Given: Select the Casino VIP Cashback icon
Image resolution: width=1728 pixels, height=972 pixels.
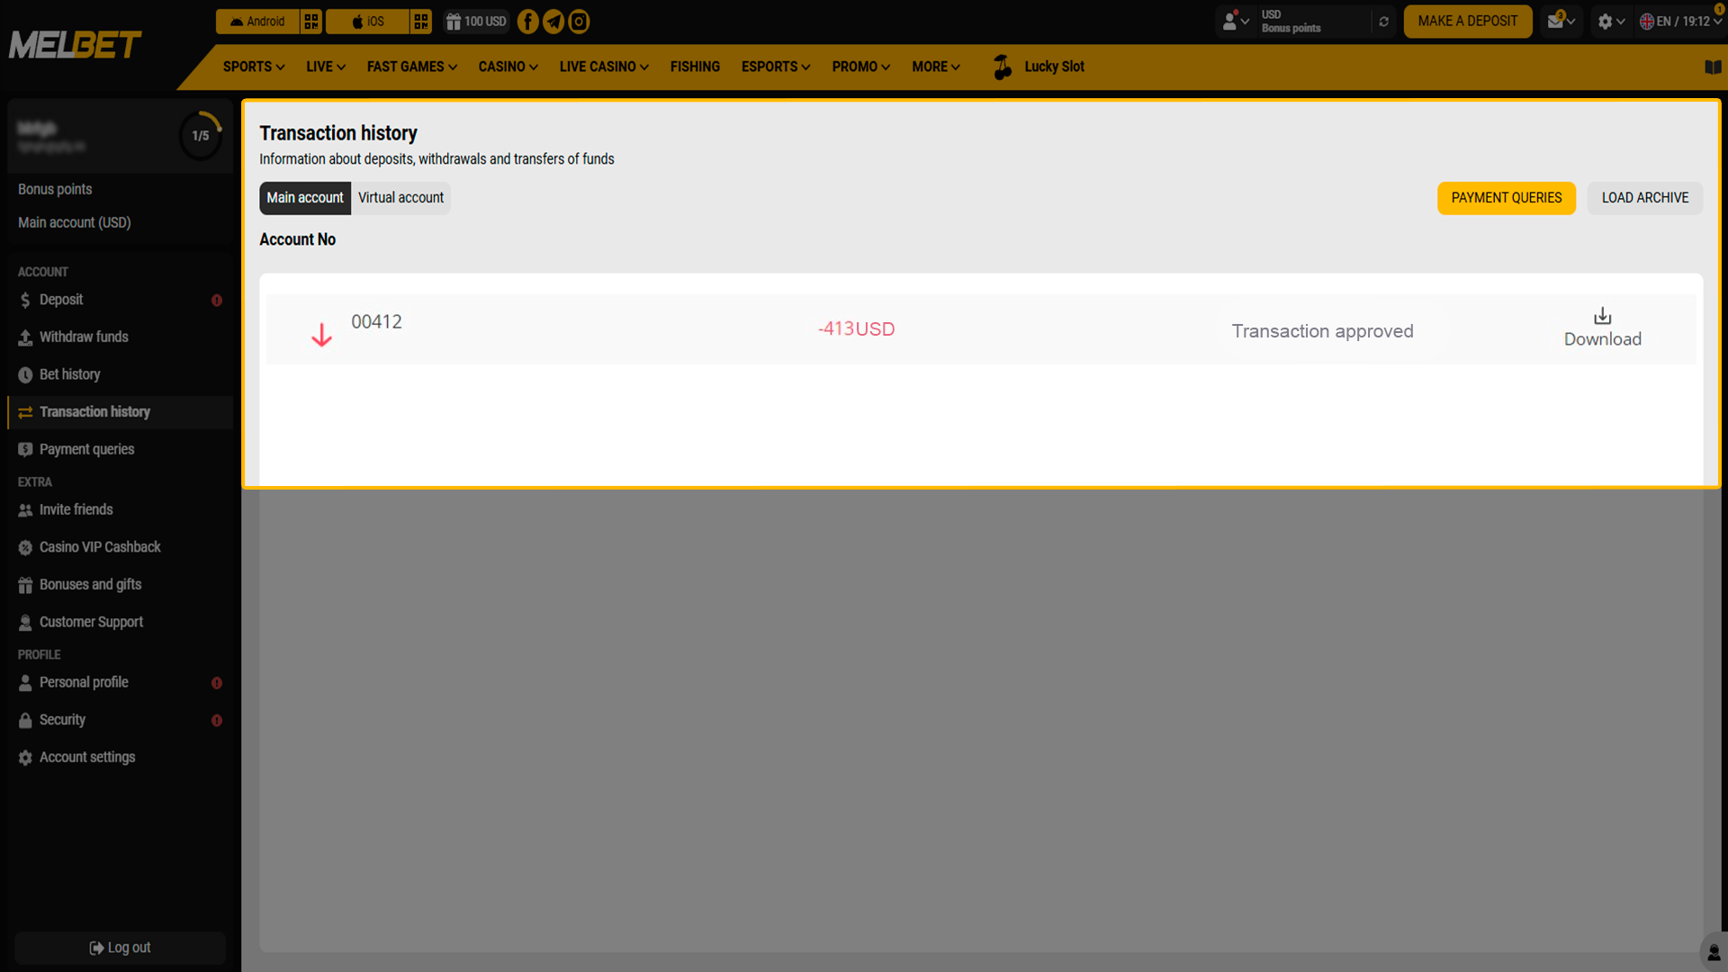Looking at the screenshot, I should coord(24,547).
